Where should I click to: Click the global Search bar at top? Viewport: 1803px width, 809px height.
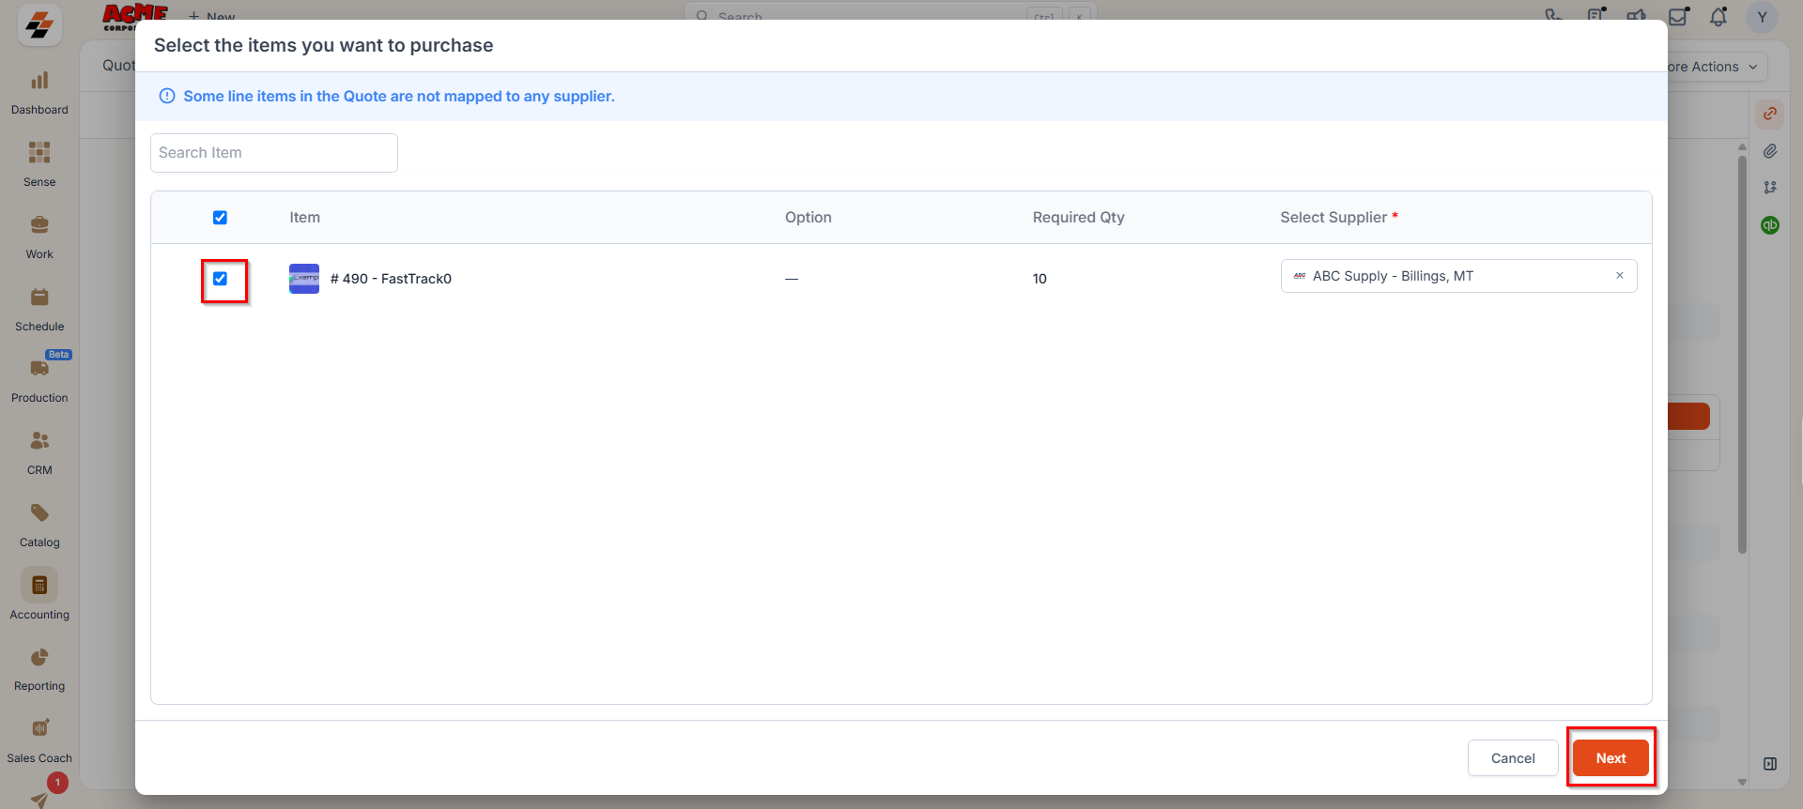point(890,16)
